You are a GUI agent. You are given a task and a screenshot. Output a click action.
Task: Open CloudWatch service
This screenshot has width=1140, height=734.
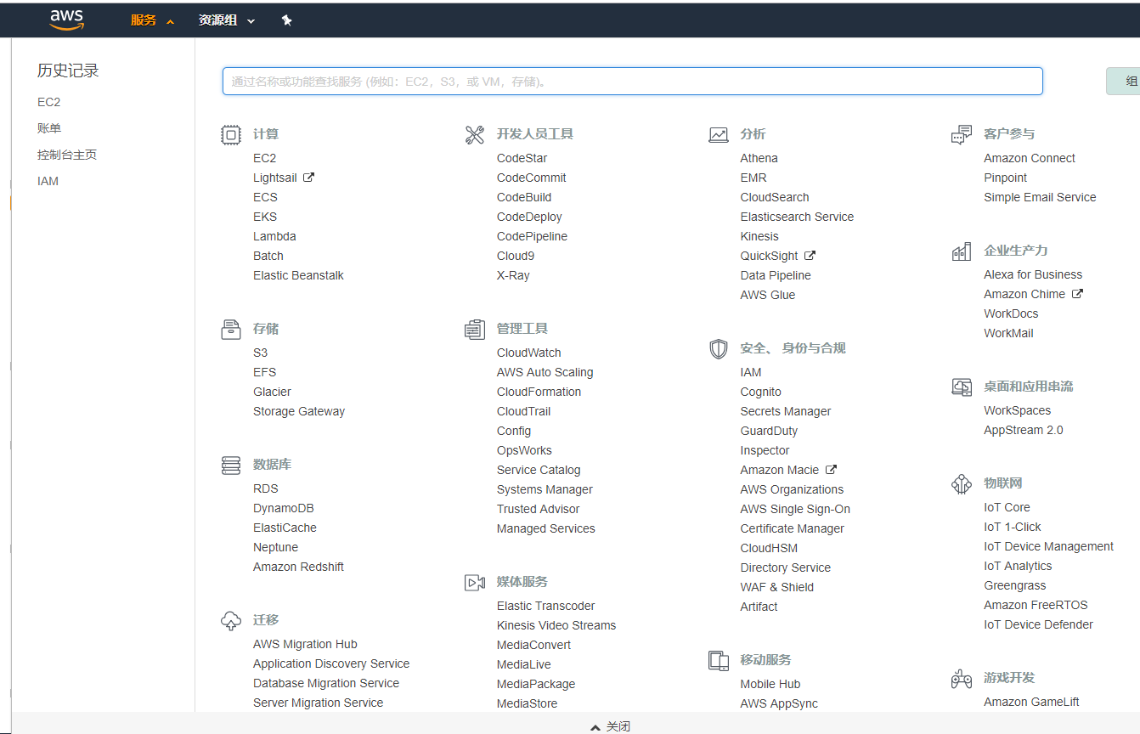[528, 353]
